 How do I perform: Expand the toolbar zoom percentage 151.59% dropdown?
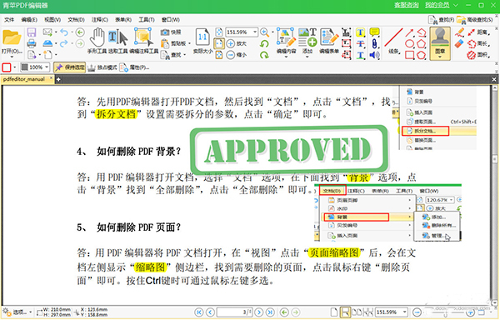[255, 32]
